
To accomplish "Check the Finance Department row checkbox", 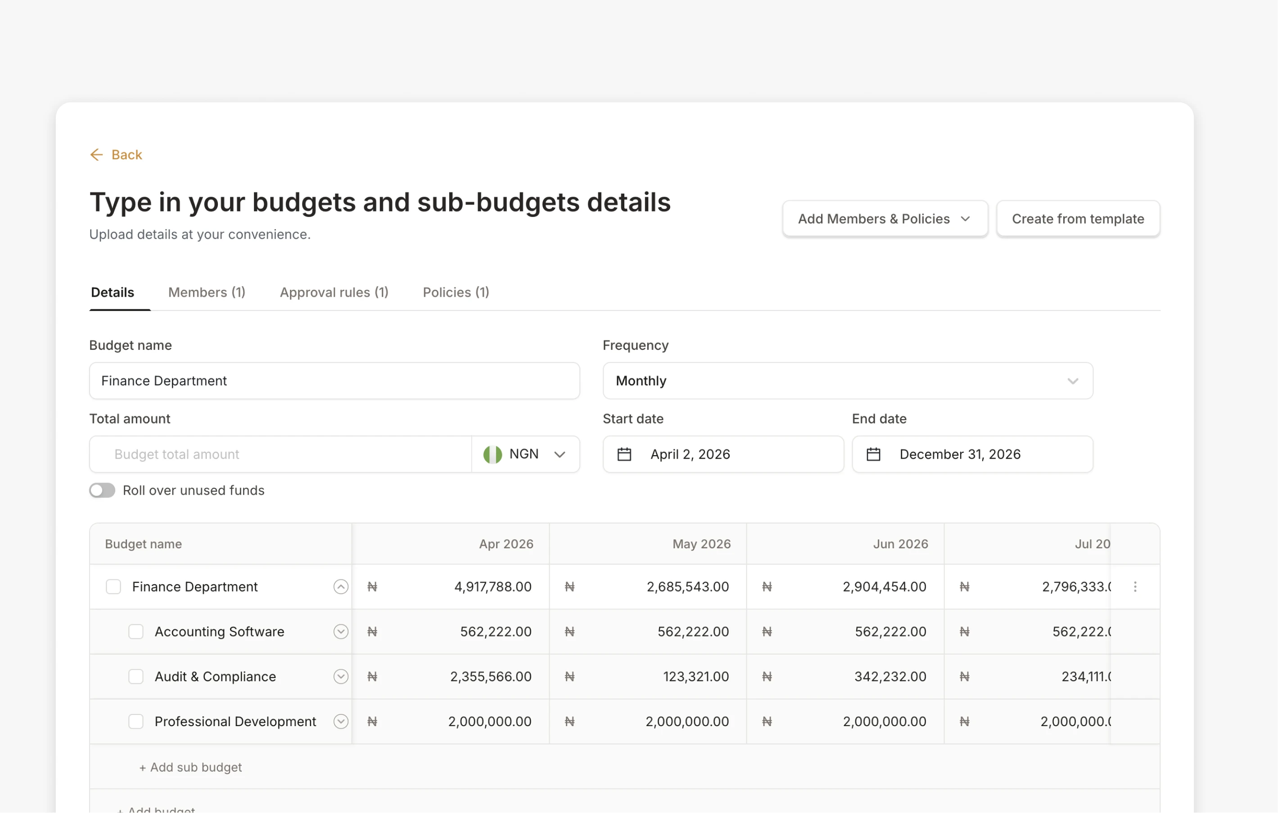I will point(113,587).
